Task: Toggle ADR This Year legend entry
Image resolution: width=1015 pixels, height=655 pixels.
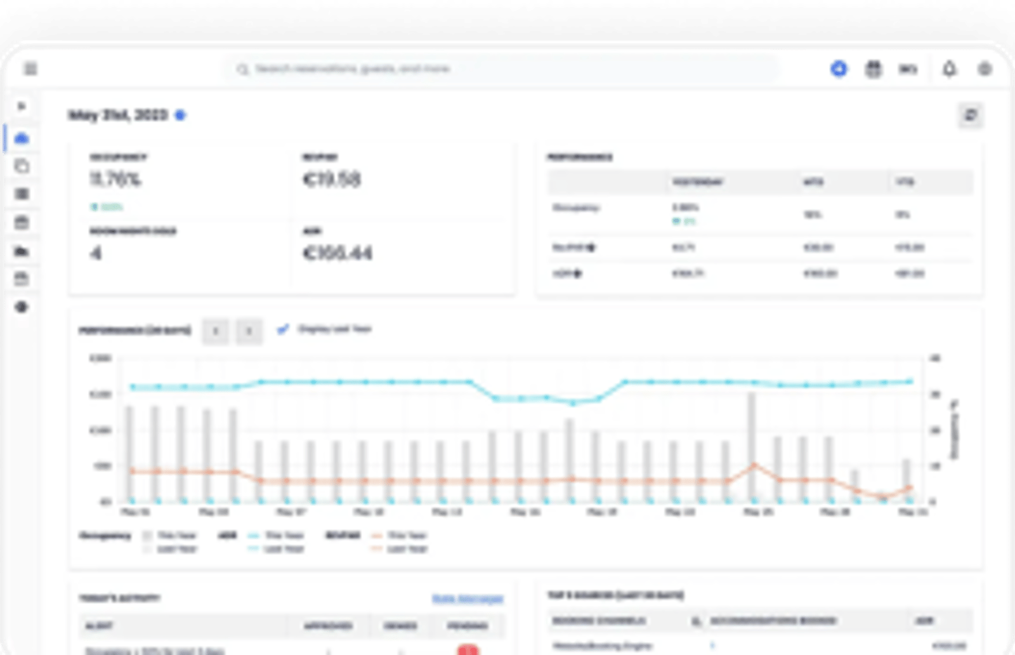Action: 277,535
